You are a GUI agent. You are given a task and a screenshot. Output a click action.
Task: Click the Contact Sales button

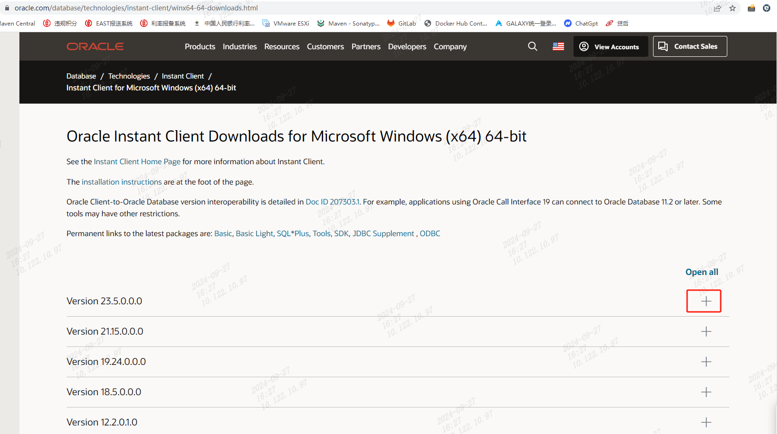pyautogui.click(x=690, y=46)
